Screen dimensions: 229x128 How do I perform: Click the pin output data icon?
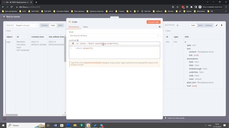tap(221, 25)
